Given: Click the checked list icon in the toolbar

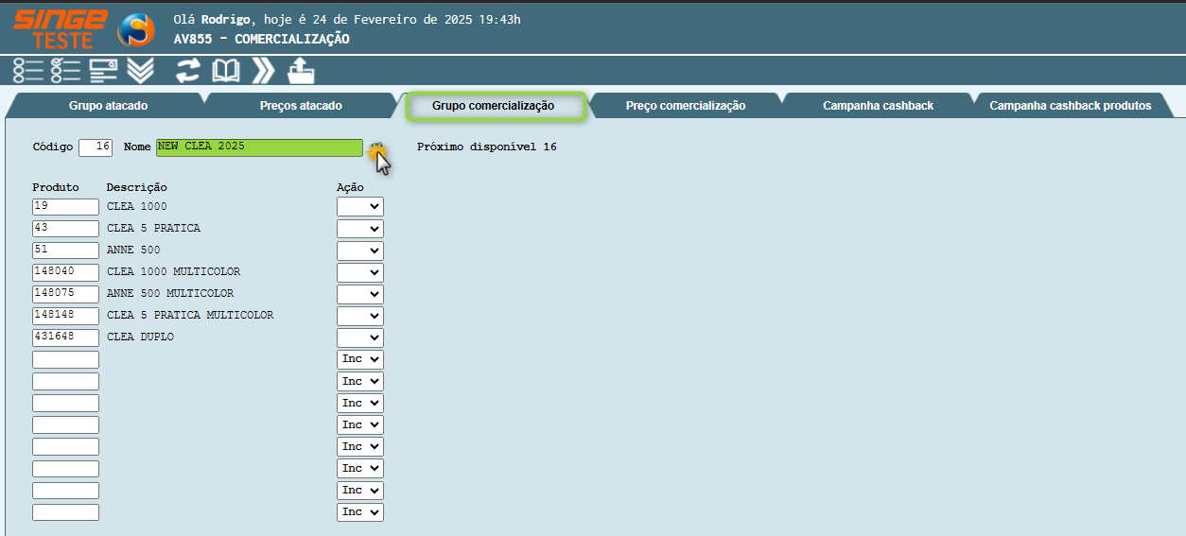Looking at the screenshot, I should pyautogui.click(x=65, y=71).
